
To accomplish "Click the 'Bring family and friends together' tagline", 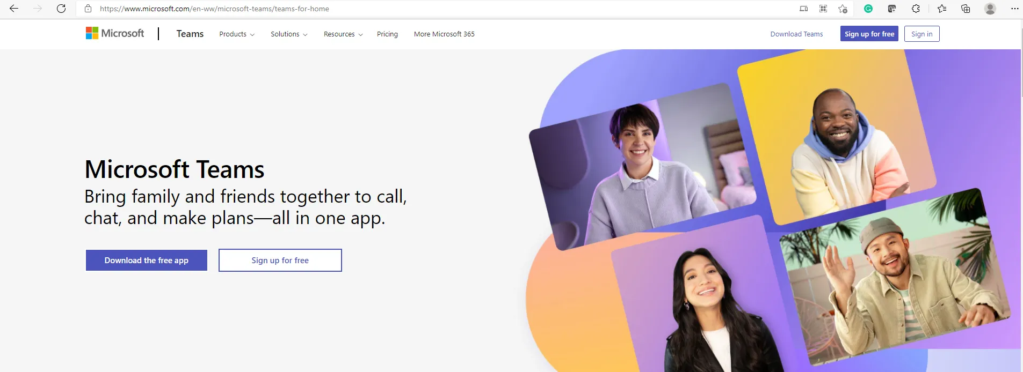I will pos(245,207).
